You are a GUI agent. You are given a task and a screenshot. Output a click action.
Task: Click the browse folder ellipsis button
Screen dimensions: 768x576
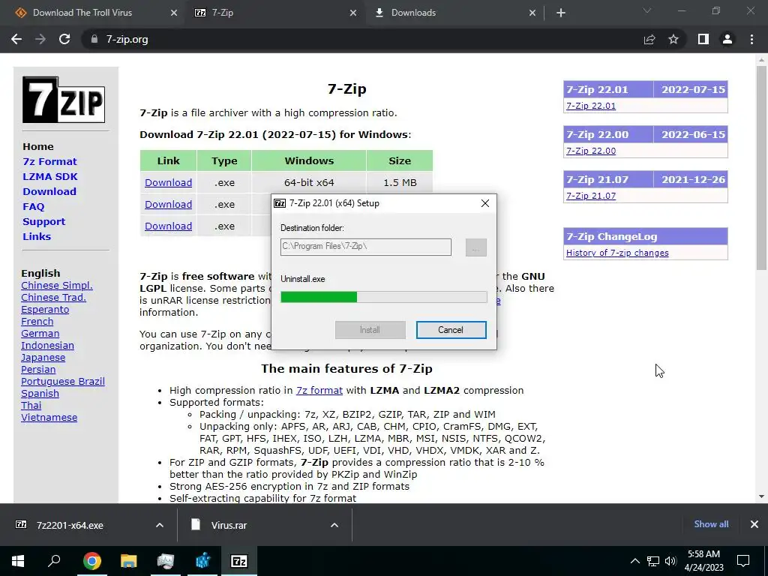[x=475, y=247]
